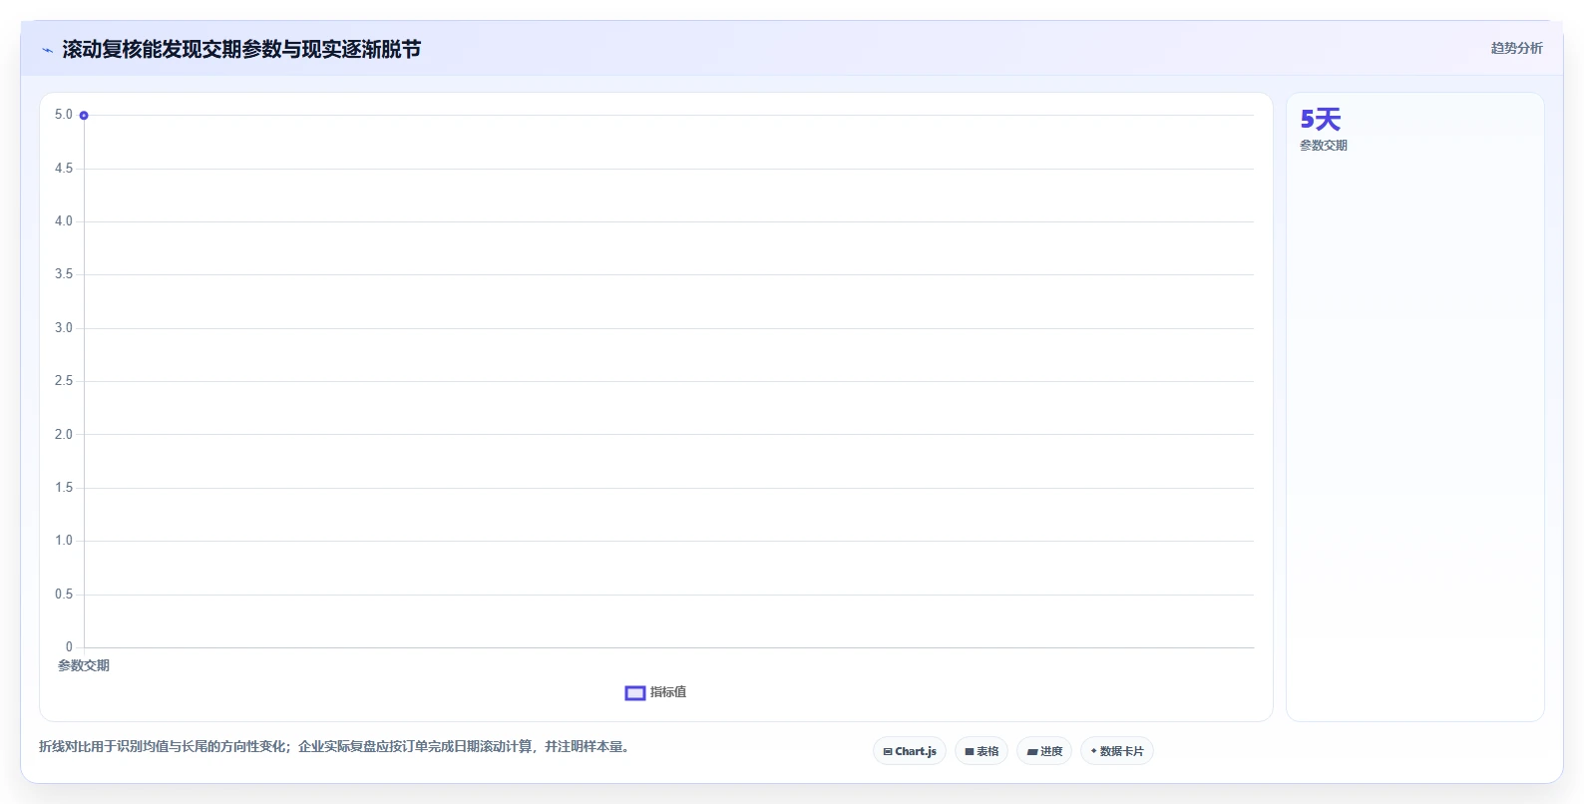Click the Chart.js tag
Viewport: 1584px width, 804px height.
(910, 751)
